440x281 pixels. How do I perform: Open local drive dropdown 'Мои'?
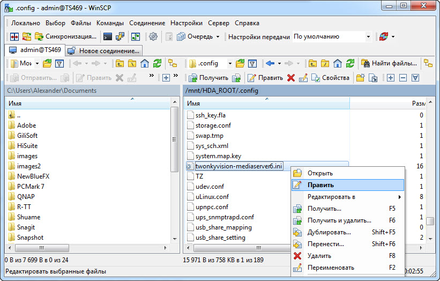[25, 63]
